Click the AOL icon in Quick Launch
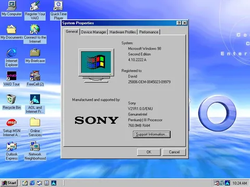Image resolution: width=250 pixels, height=187 pixels. pyautogui.click(x=54, y=183)
